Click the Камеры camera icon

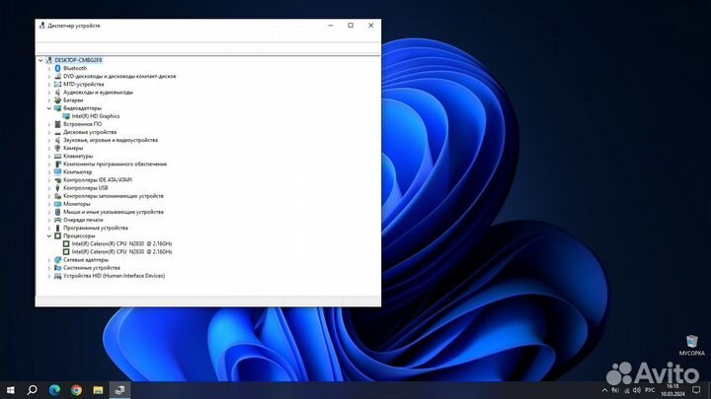(57, 149)
